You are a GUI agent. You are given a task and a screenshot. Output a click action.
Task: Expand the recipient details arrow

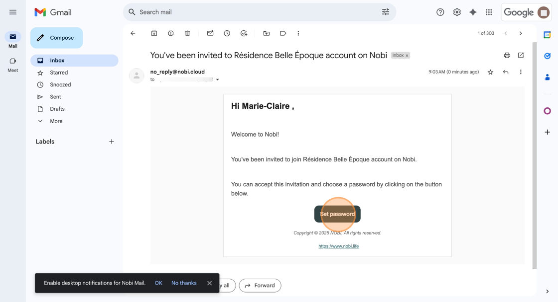click(x=217, y=79)
